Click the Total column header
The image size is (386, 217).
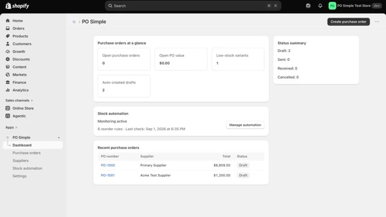click(x=226, y=156)
